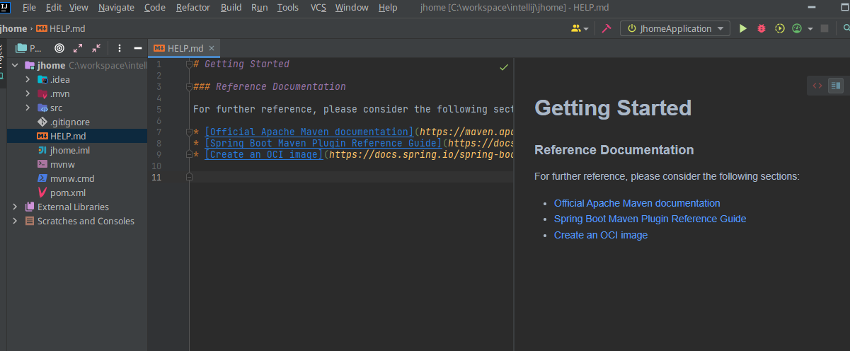This screenshot has height=351, width=850.
Task: Click [Spring Boot Maven Plugin Reference Guide] in editor
Action: (x=323, y=143)
